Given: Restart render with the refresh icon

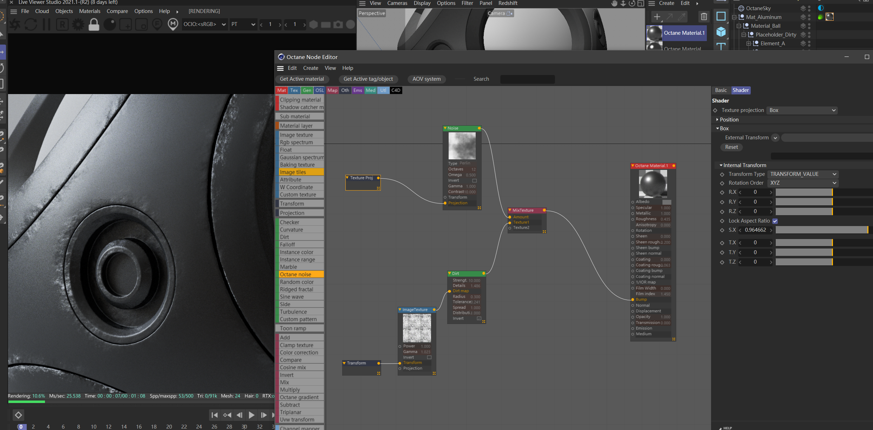Looking at the screenshot, I should click(x=31, y=25).
